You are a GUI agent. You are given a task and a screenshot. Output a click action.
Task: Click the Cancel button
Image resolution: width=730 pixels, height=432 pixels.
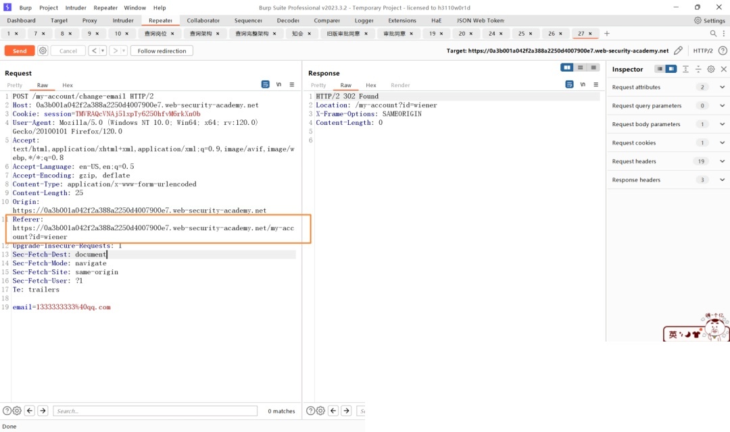(x=68, y=51)
